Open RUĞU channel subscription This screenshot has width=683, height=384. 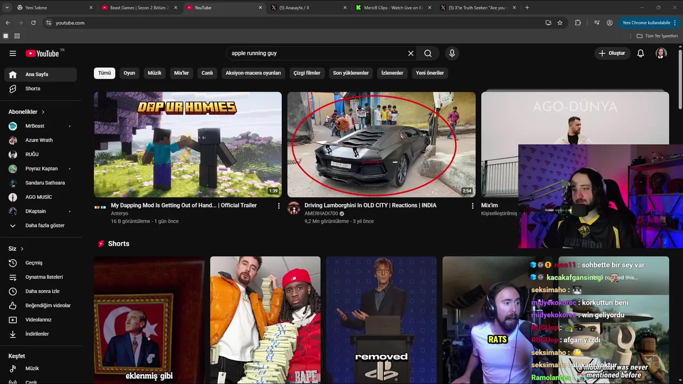coord(41,155)
